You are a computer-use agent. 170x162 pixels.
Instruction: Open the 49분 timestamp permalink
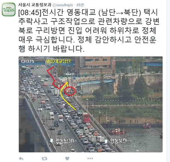(x=80, y=5)
